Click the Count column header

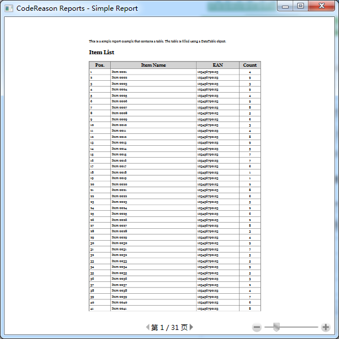250,65
